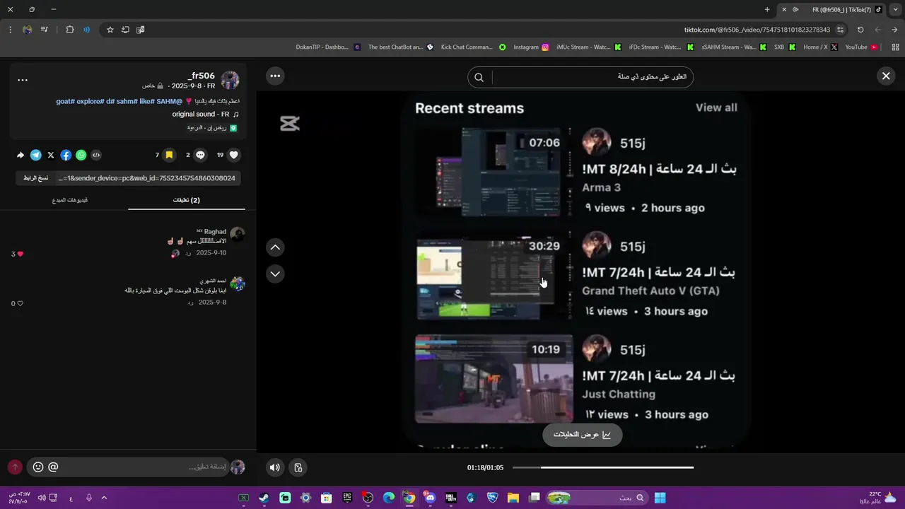Image resolution: width=905 pixels, height=509 pixels.
Task: Open the media control icon in Chrome toolbar
Action: point(45,30)
